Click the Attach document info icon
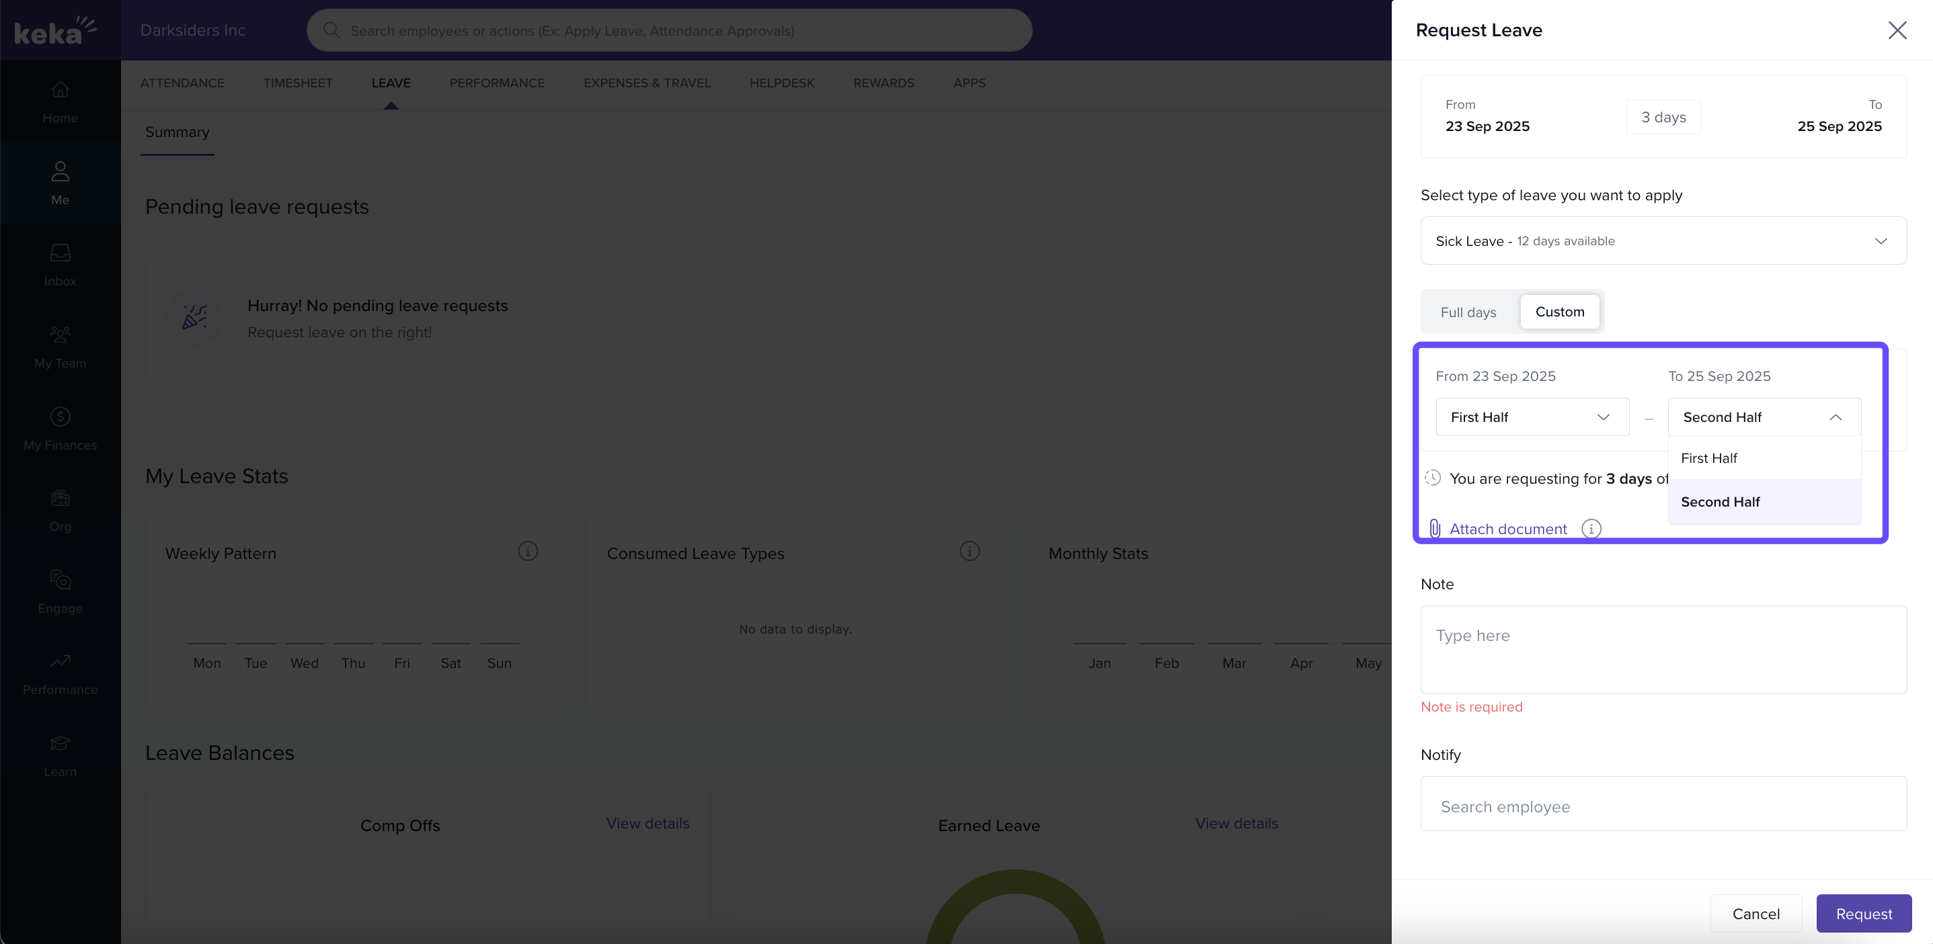1933x944 pixels. coord(1591,529)
